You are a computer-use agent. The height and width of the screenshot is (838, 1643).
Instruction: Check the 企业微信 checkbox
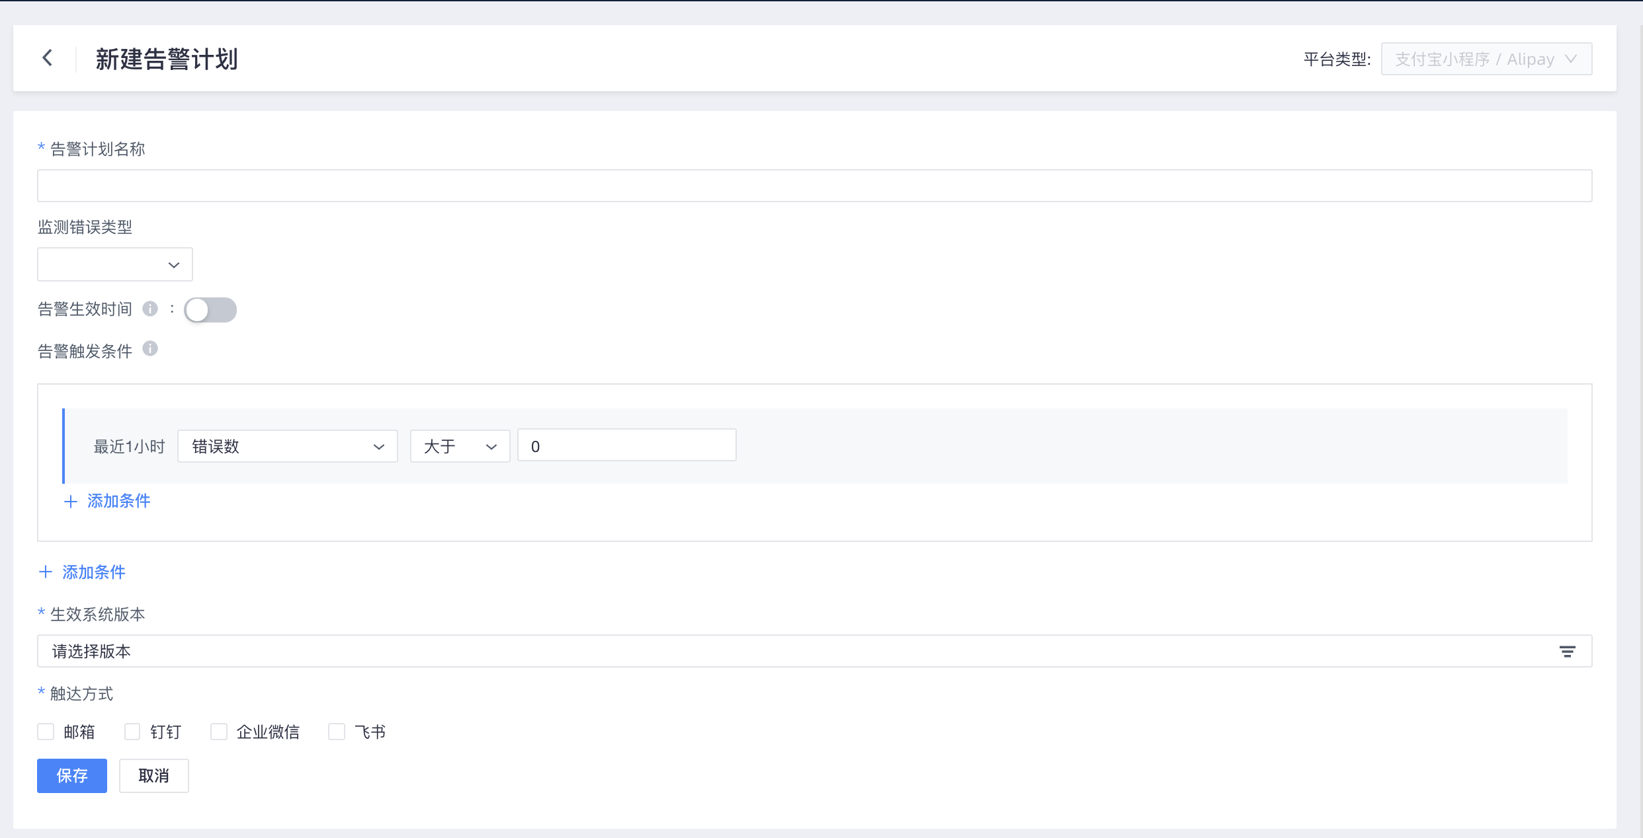pyautogui.click(x=219, y=732)
